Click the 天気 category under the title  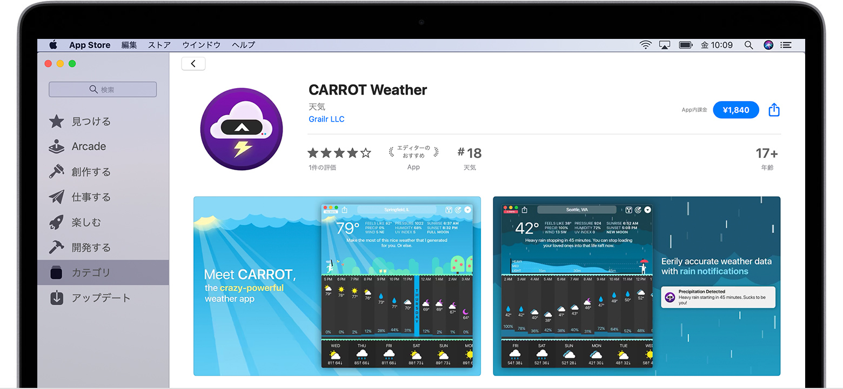(x=317, y=107)
